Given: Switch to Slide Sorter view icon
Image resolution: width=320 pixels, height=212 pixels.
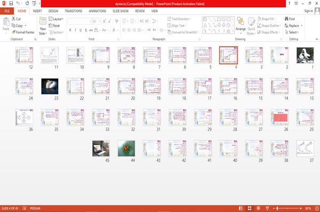Looking at the screenshot, I should tap(250, 208).
